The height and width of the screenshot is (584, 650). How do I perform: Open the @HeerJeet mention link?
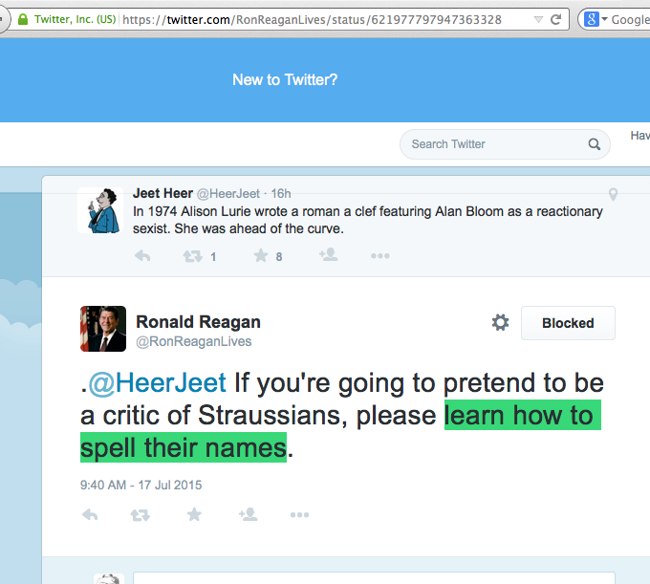[158, 382]
